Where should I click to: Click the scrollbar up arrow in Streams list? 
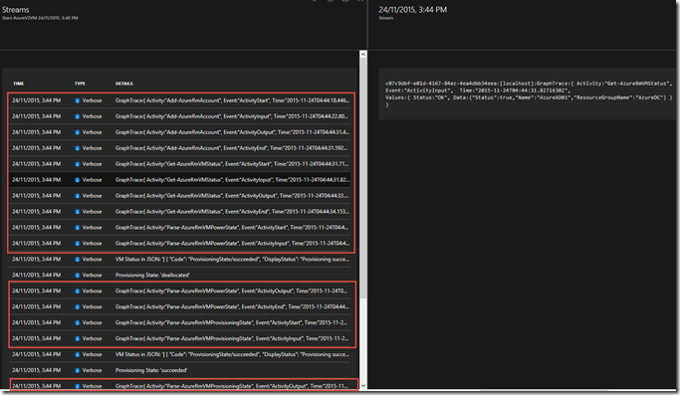363,55
